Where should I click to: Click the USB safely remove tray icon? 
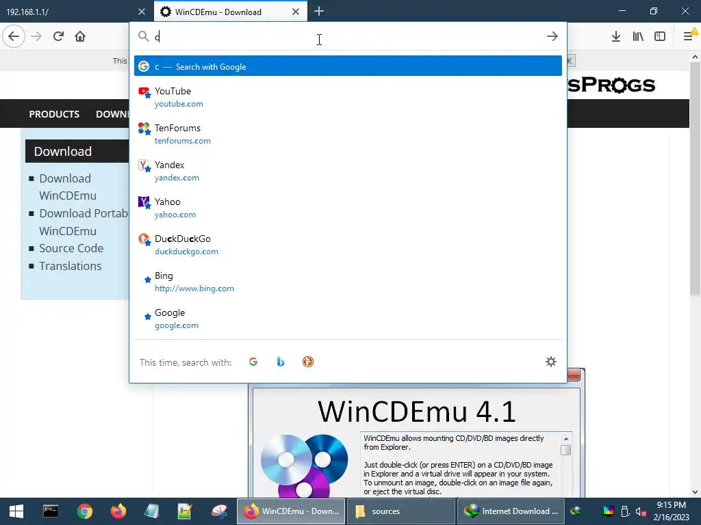(x=625, y=511)
